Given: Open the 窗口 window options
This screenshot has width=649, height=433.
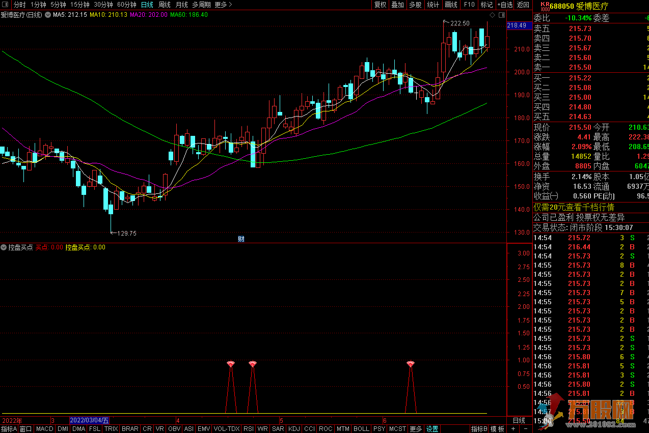Looking at the screenshot, I should [26, 429].
